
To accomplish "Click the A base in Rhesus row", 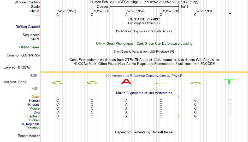I will (126, 105).
